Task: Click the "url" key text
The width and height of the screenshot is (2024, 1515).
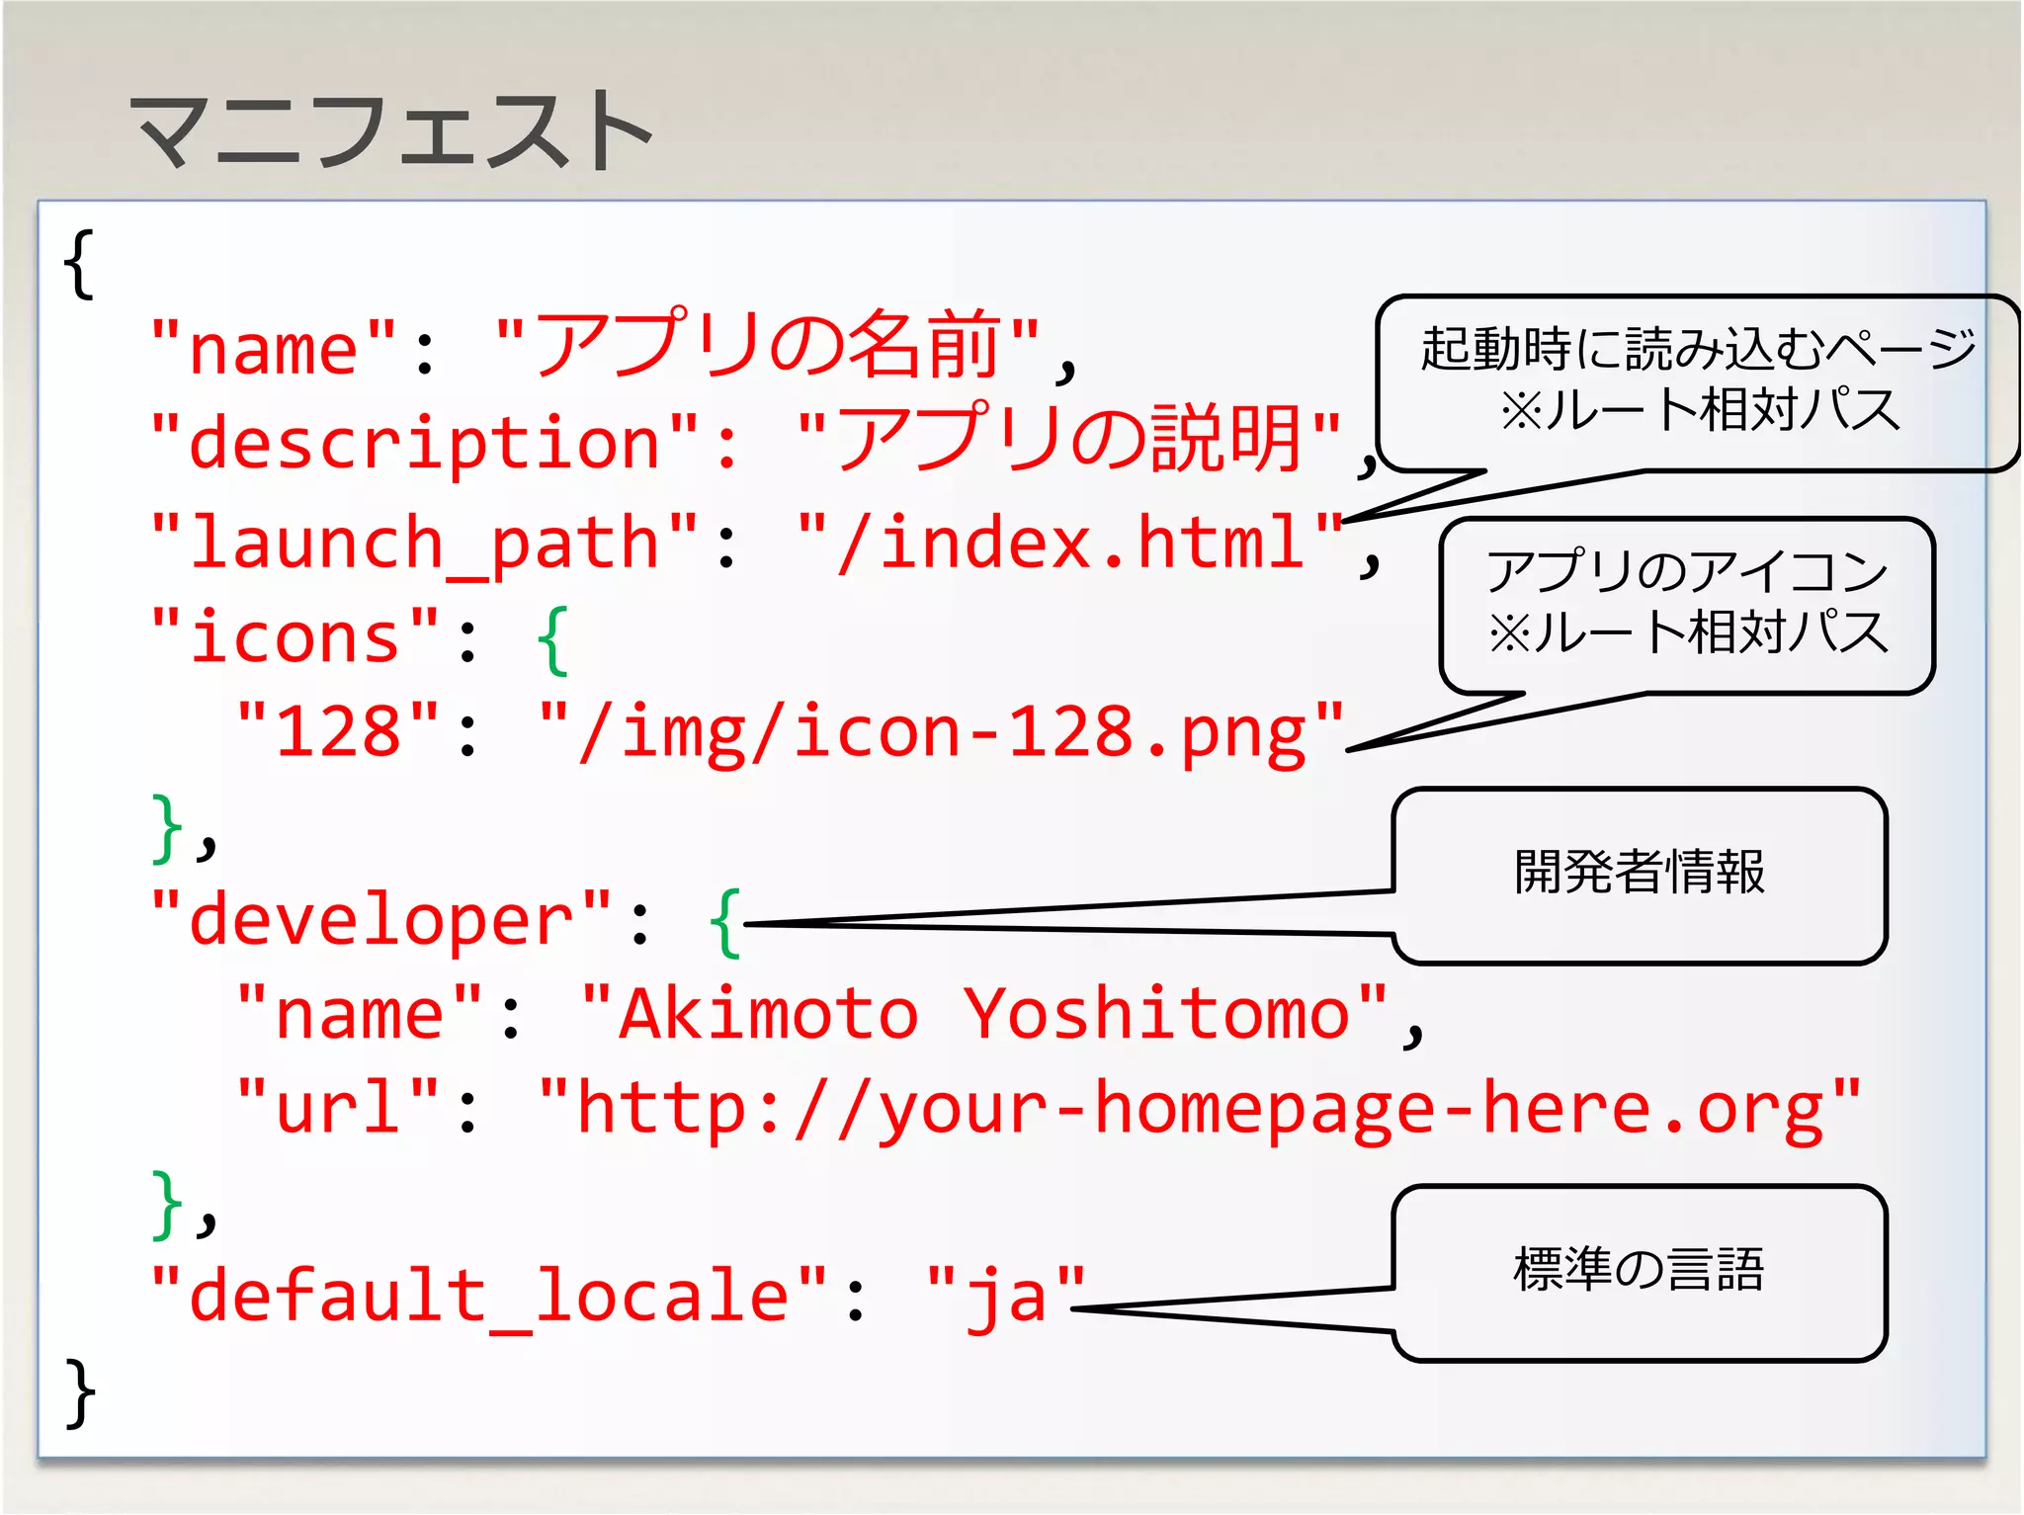Action: click(338, 1106)
